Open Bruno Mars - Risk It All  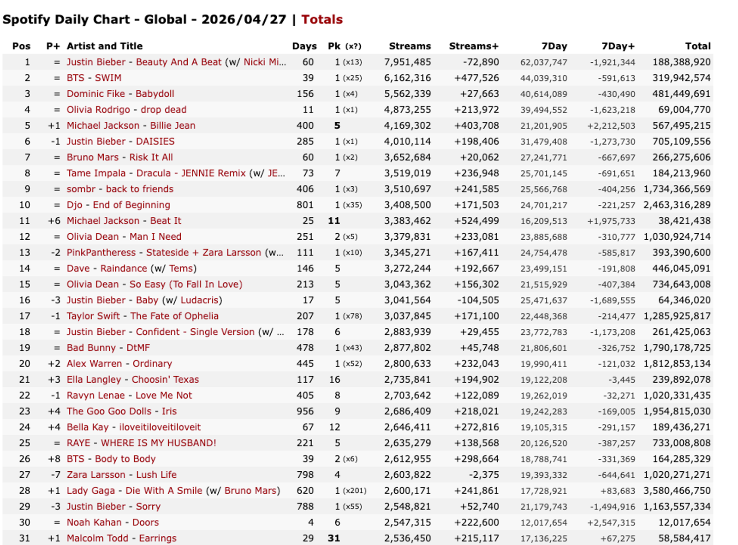pos(120,157)
